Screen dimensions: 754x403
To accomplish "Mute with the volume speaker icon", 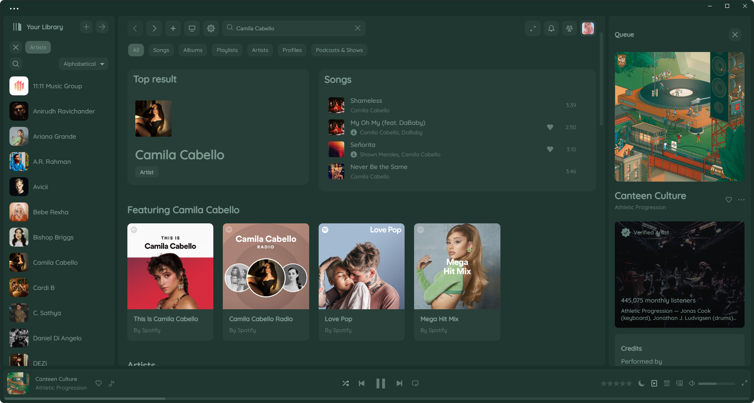I will 692,383.
